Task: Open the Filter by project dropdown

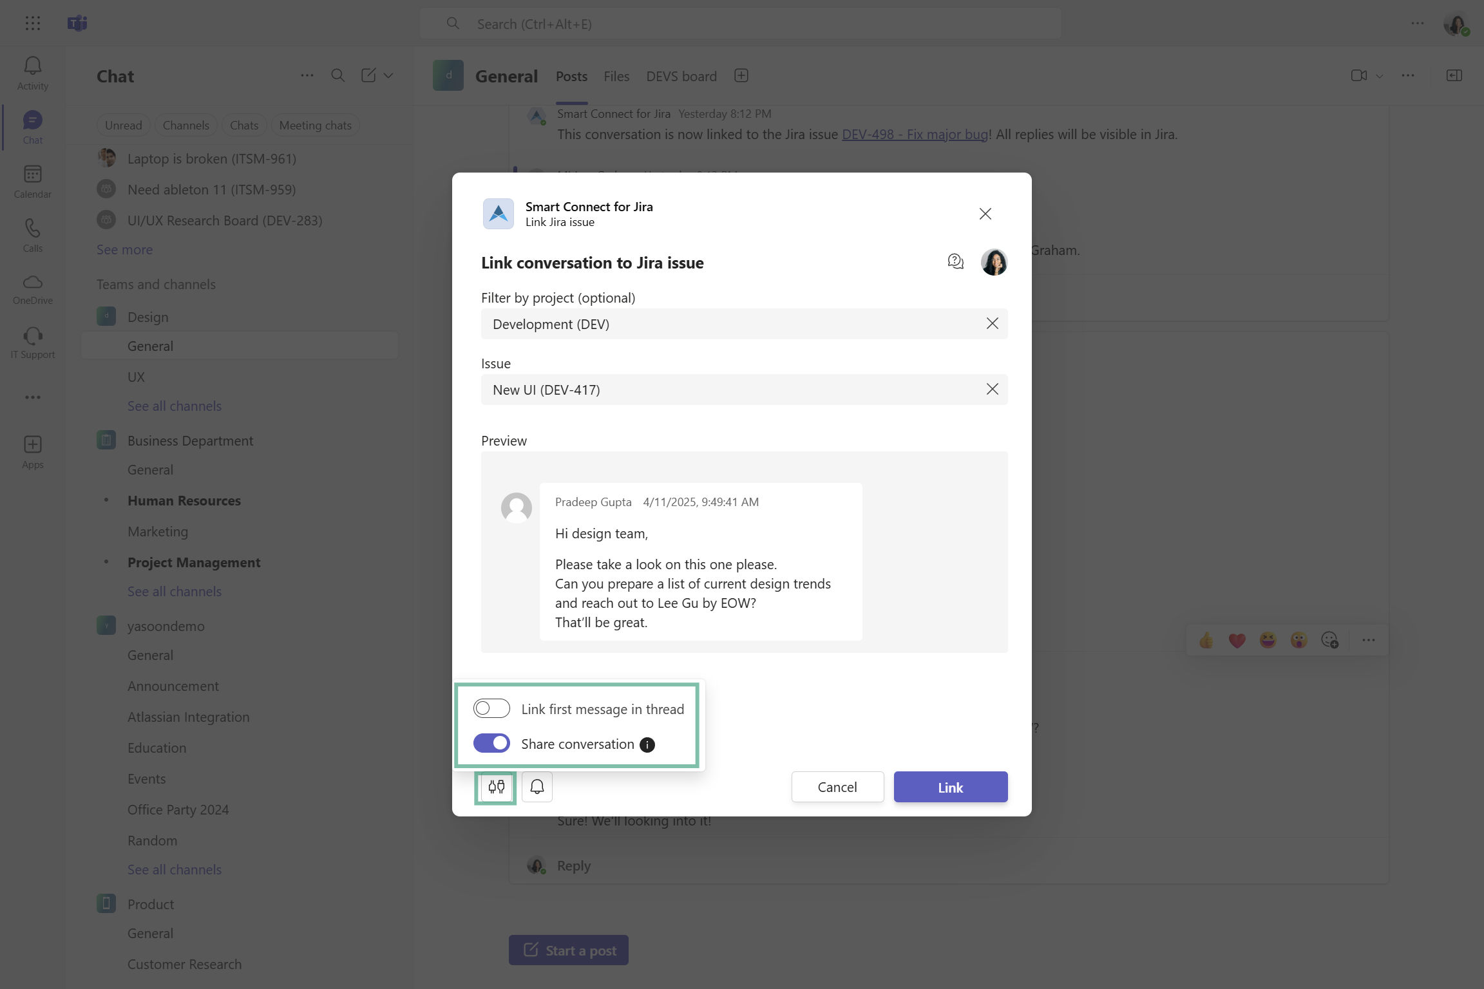Action: pos(728,324)
